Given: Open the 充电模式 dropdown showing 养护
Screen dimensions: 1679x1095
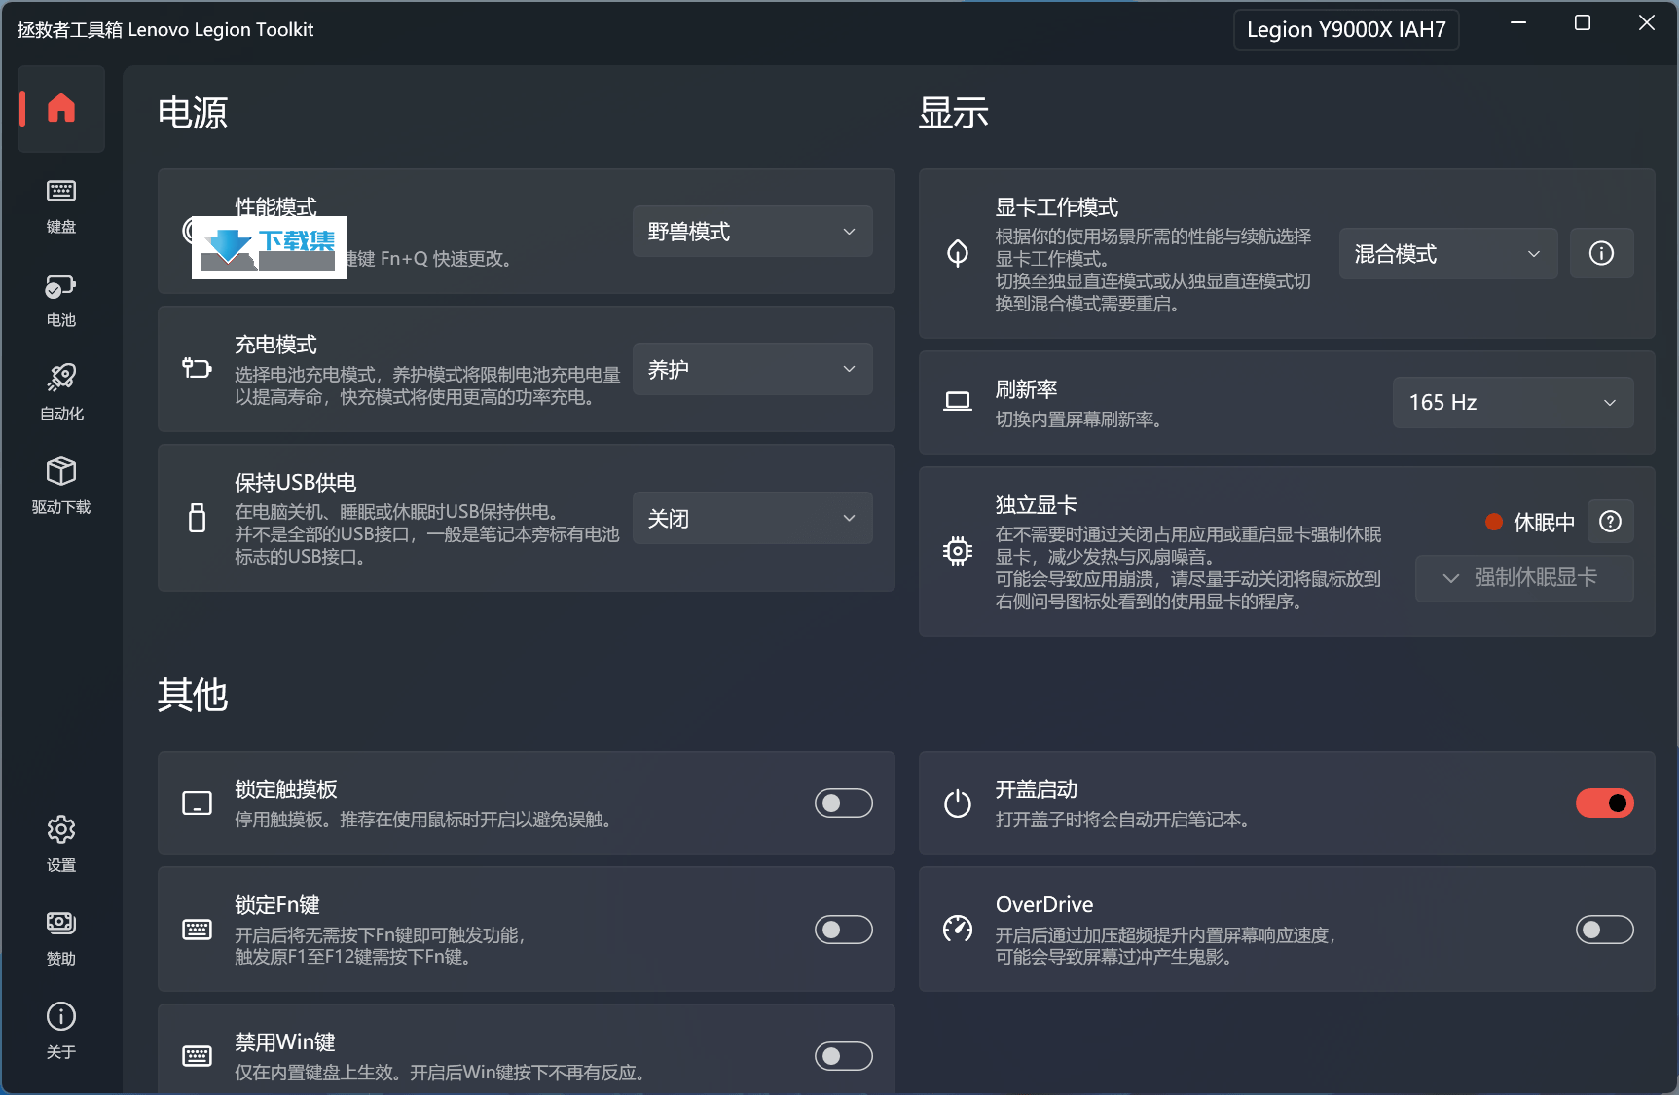Looking at the screenshot, I should [x=752, y=369].
